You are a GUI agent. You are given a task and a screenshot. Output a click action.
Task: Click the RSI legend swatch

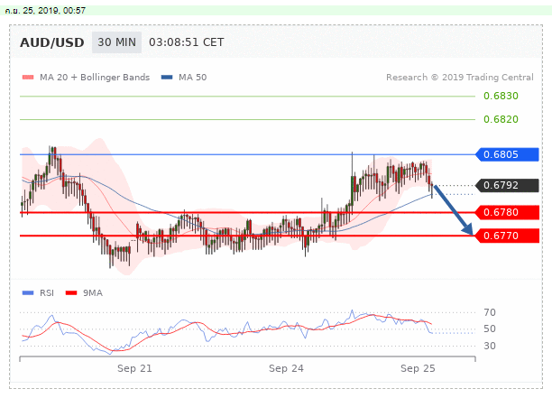click(x=28, y=292)
